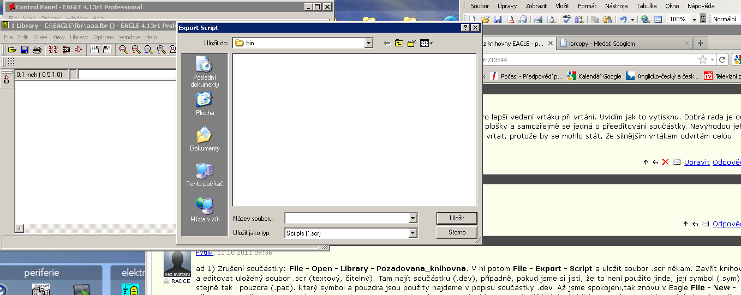Open the Library menu in EAGLE Library window
This screenshot has height=295, width=741.
point(79,37)
